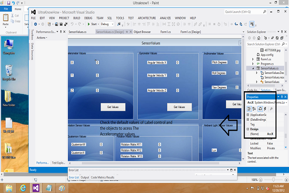This screenshot has height=193, width=289.
Task: Click the Alphabetical sort icon in Properties
Action: click(254, 109)
